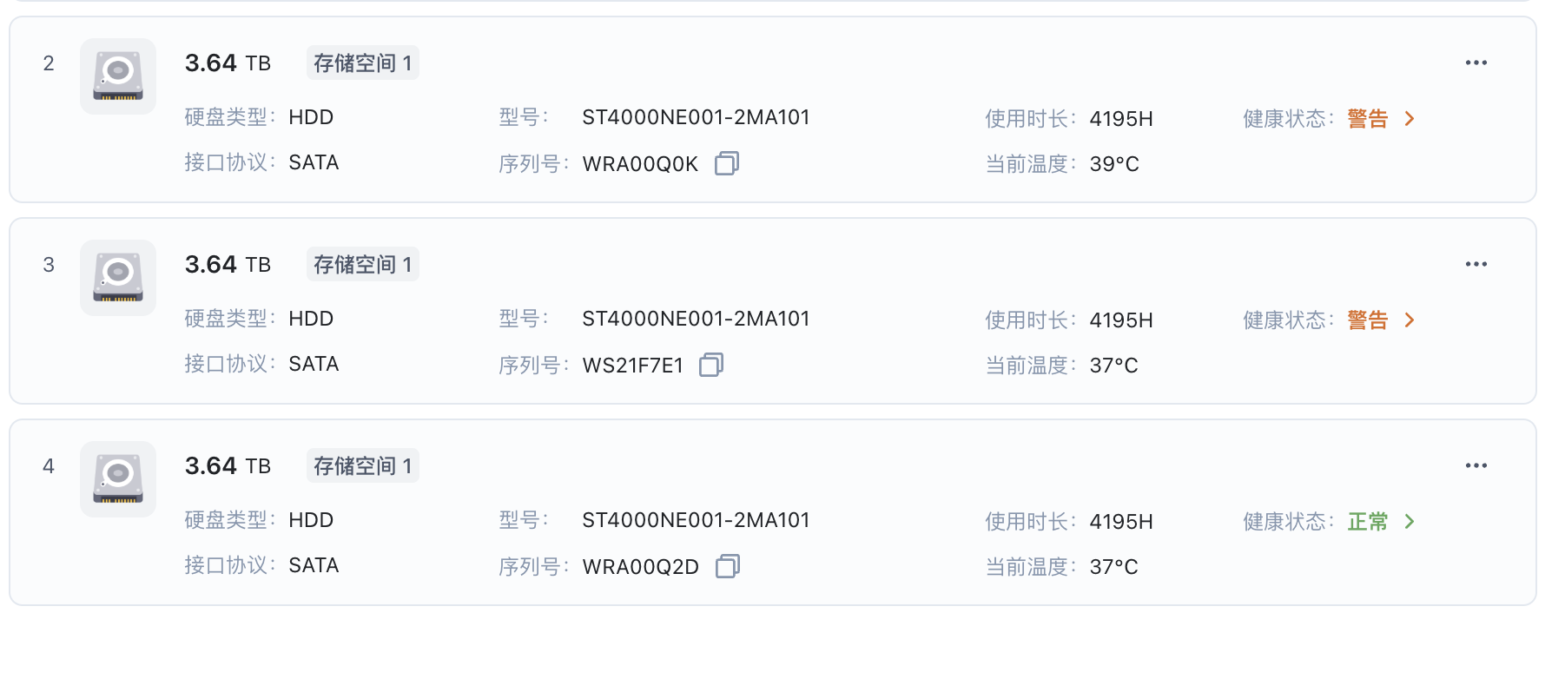
Task: Click disk 2's 存储空间 1 tag
Action: [362, 63]
